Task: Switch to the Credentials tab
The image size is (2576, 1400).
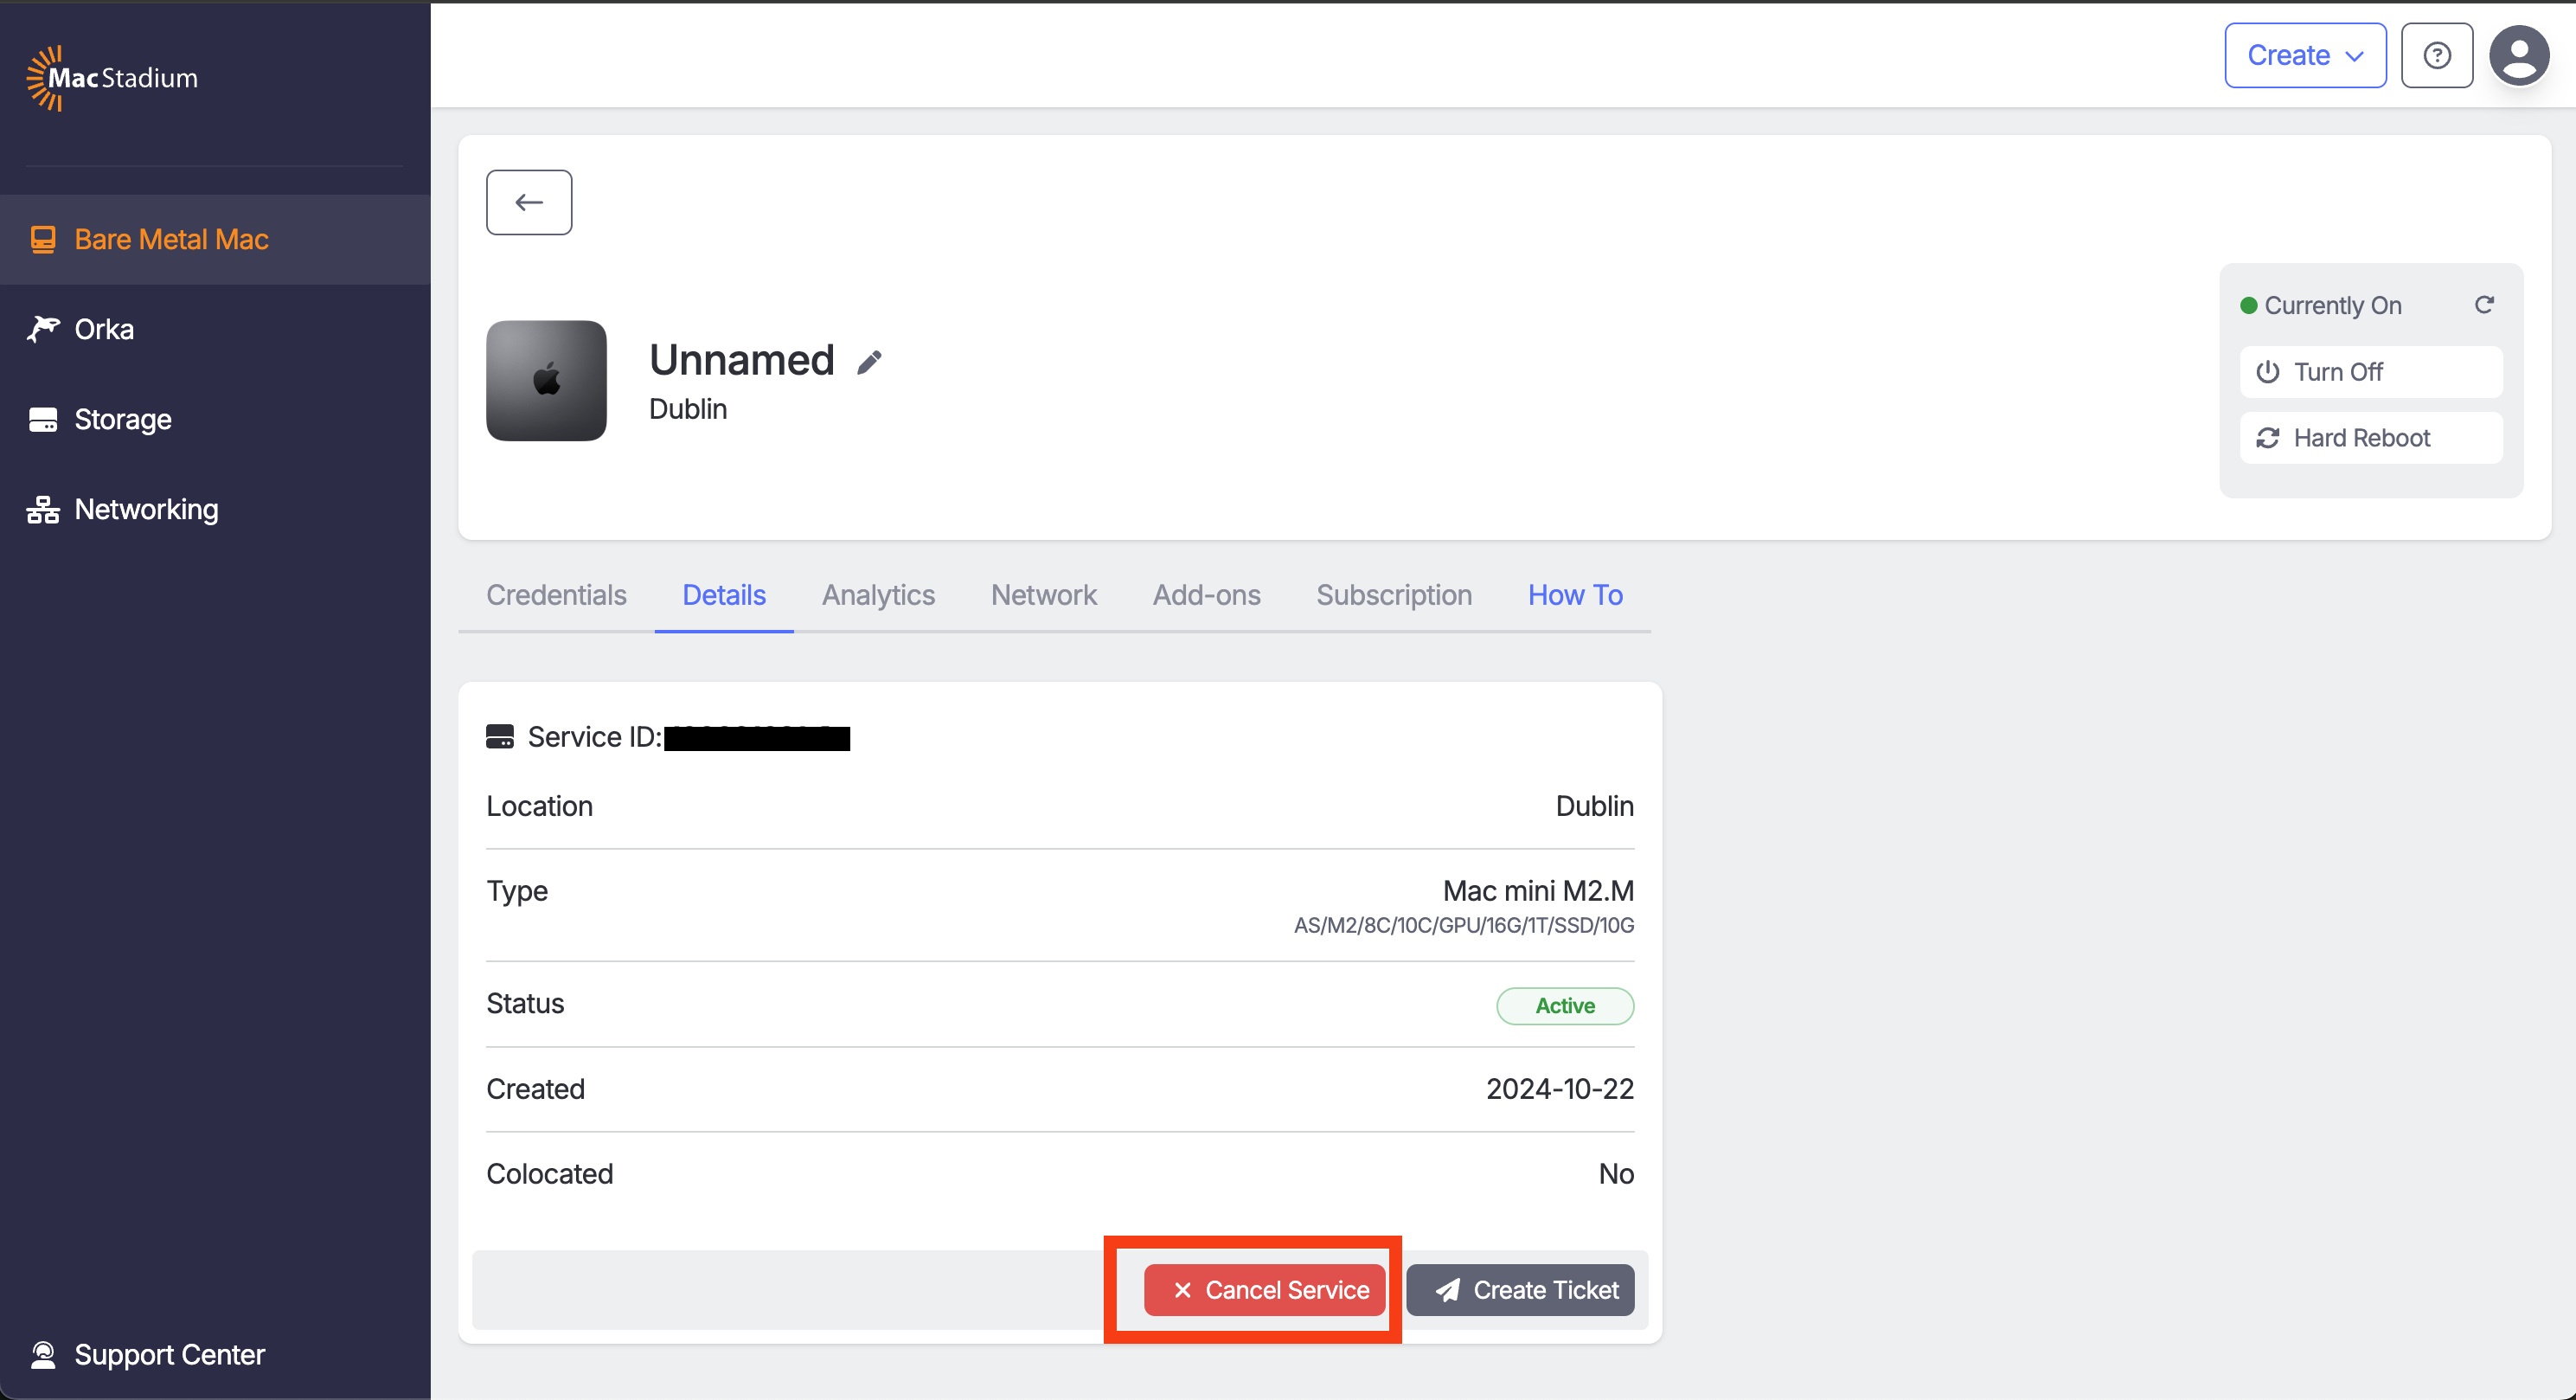Action: (556, 595)
